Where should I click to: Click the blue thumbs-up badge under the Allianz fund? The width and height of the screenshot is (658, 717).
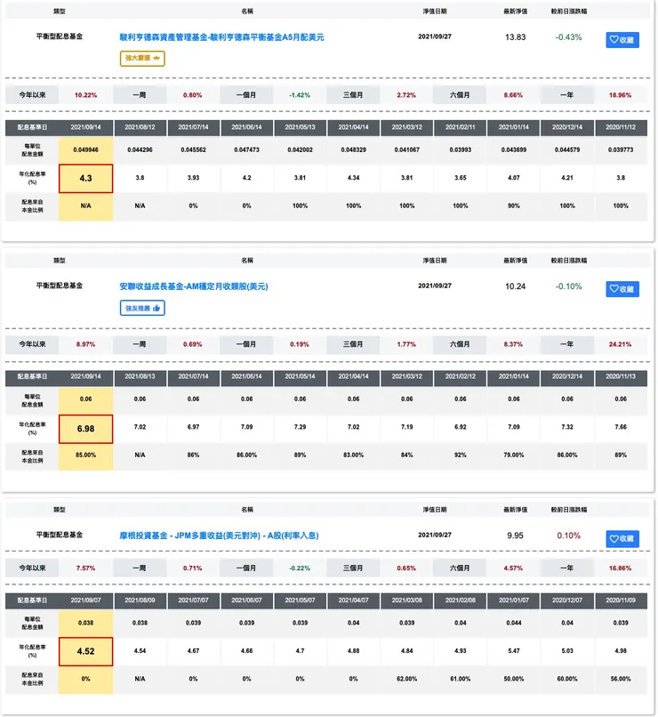click(x=142, y=308)
